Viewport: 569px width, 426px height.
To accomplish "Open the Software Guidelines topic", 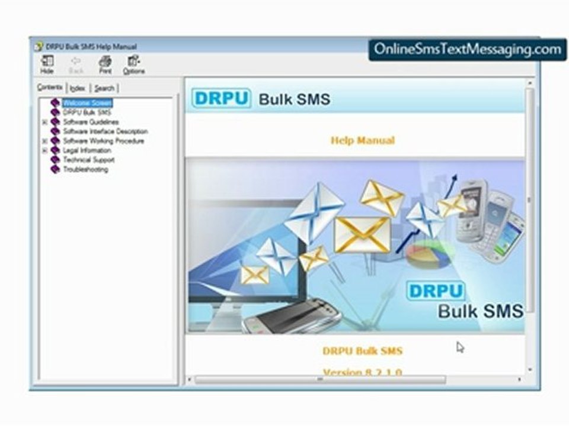I will 91,122.
